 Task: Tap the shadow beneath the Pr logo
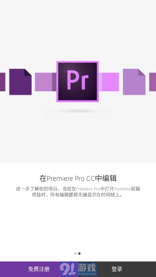77,111
